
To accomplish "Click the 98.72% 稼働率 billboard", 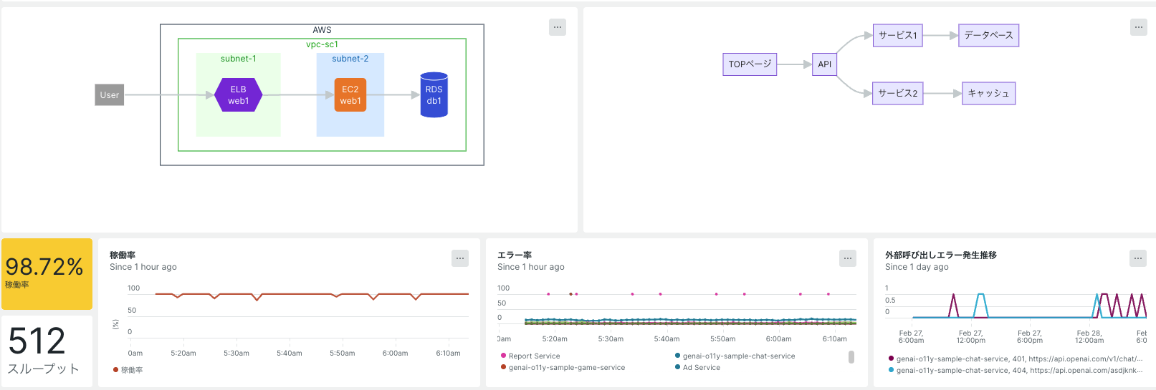I will [x=47, y=273].
